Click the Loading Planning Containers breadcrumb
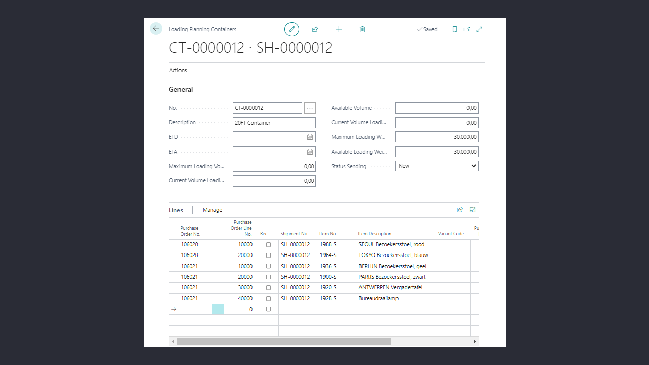Screen dimensions: 649x365 [202, 29]
